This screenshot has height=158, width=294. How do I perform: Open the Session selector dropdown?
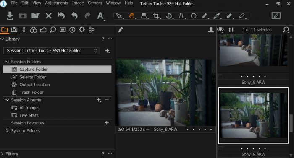coord(51,51)
